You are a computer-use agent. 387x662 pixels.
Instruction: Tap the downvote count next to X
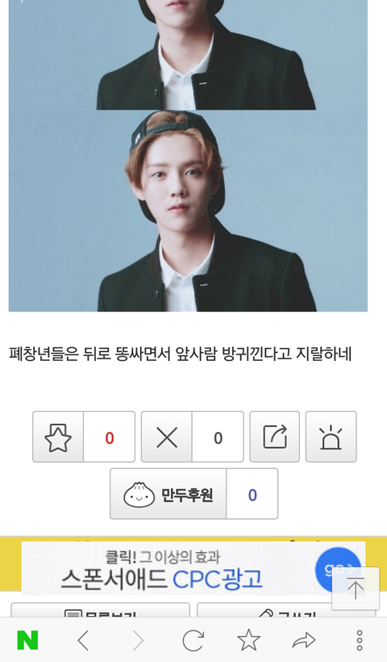(x=218, y=438)
